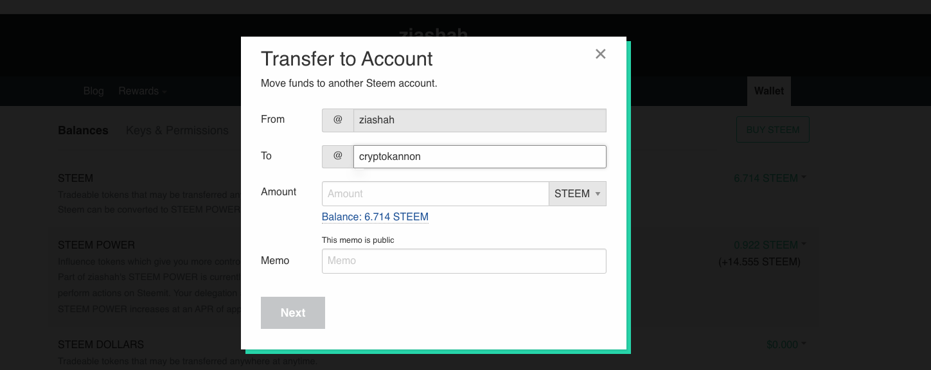The height and width of the screenshot is (370, 931).
Task: Click the STEEM DOLLARS section heading
Action: tap(101, 344)
